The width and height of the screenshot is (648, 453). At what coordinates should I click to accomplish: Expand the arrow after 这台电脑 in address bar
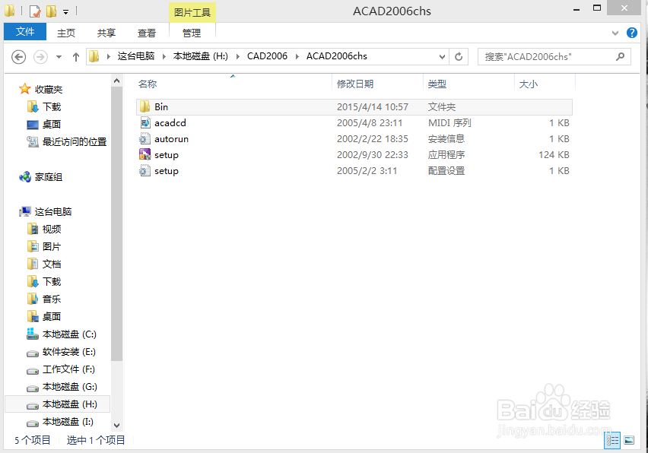click(x=164, y=56)
